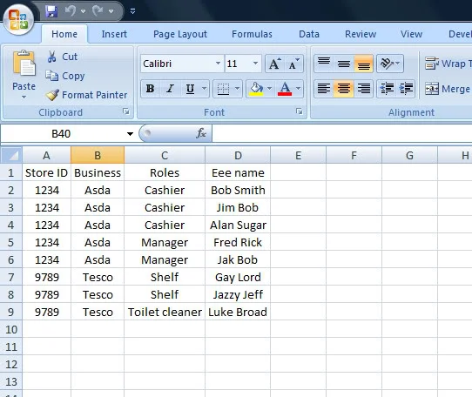472x397 pixels.
Task: Toggle Top Align vertical alignment
Action: tap(324, 64)
